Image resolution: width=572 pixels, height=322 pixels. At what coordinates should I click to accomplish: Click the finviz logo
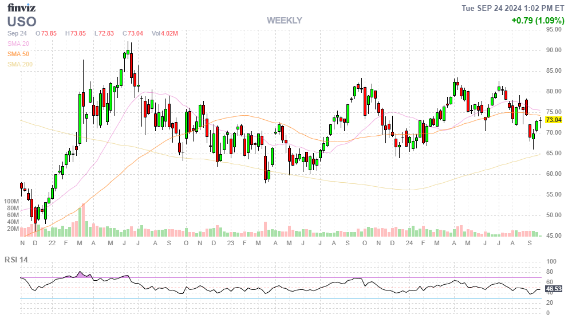[21, 8]
